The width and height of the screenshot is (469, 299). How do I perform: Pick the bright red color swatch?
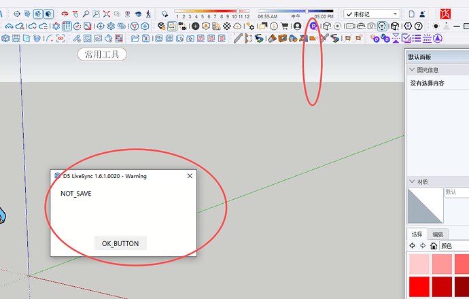point(419,287)
